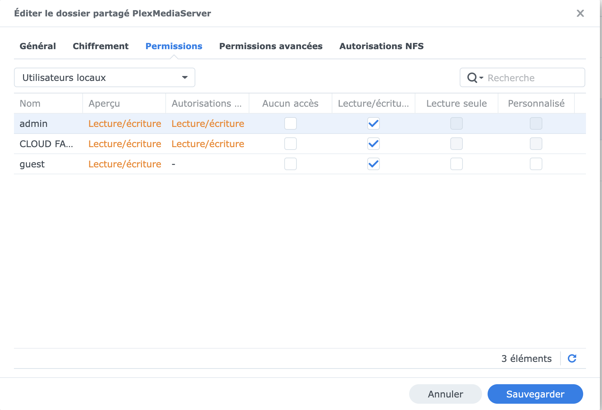The width and height of the screenshot is (602, 410).
Task: Switch to the Général tab
Action: [x=38, y=46]
